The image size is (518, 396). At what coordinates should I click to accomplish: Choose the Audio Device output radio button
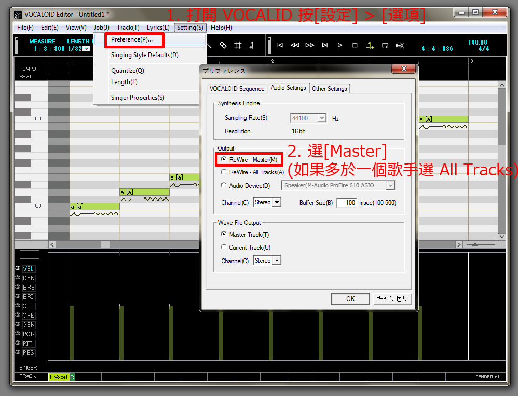click(224, 185)
